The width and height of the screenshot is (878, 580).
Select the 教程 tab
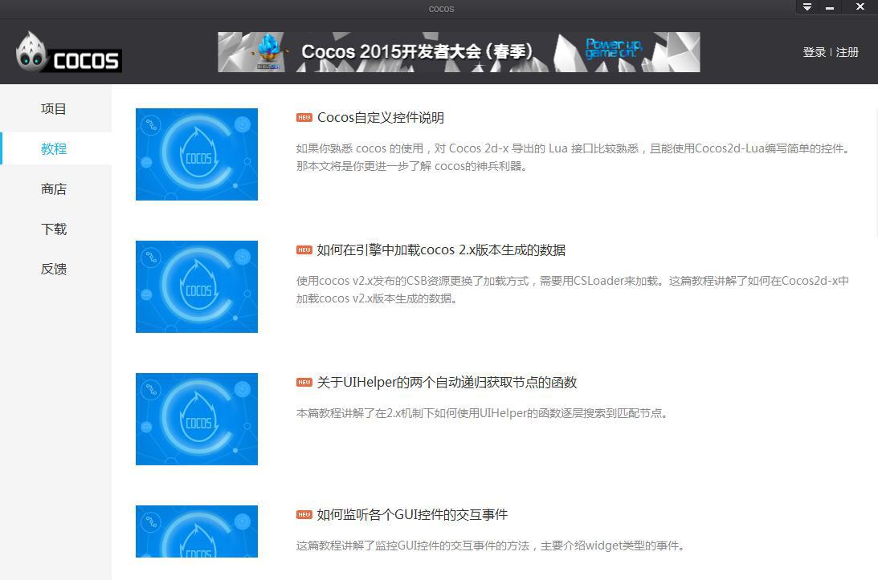pyautogui.click(x=54, y=148)
